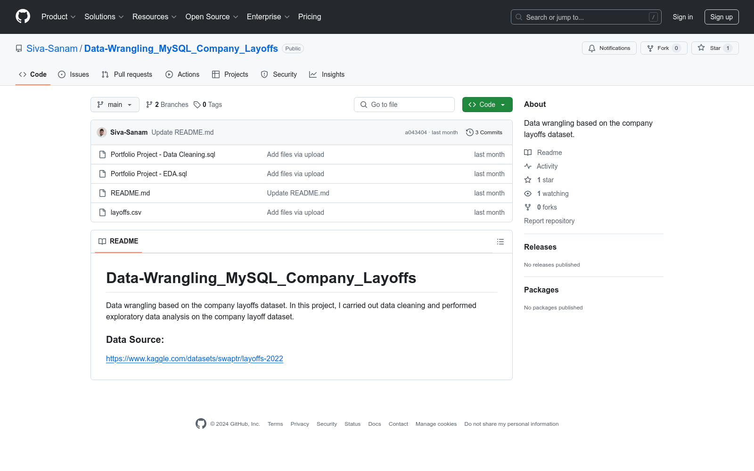This screenshot has height=471, width=754.
Task: Click the commits history clock icon
Action: coord(469,132)
